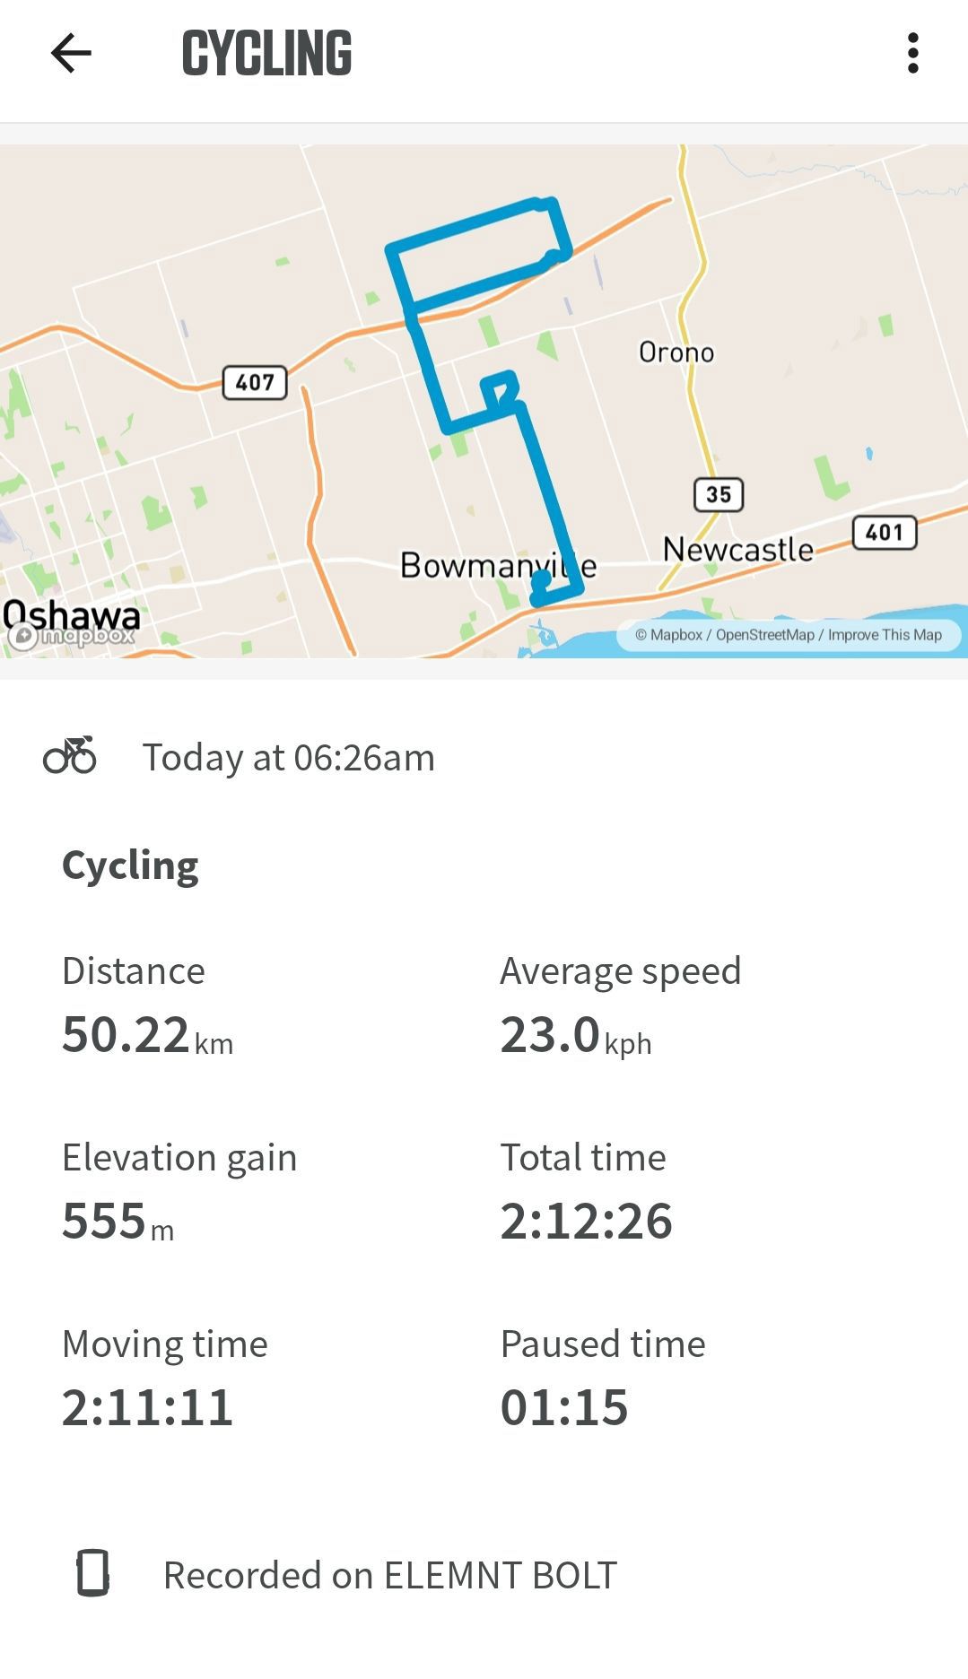Tap the ELEMNT BOLT device icon
The width and height of the screenshot is (968, 1679).
pos(93,1573)
